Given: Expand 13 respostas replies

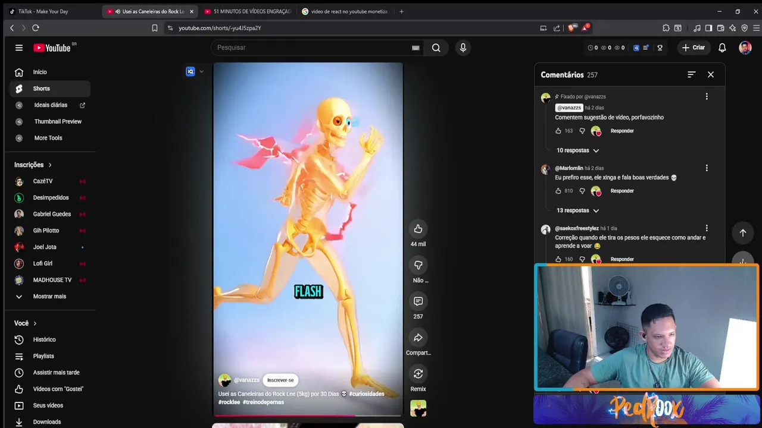Looking at the screenshot, I should 577,210.
